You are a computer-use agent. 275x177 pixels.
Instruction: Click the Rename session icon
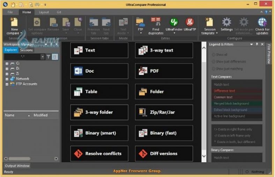pyautogui.click(x=53, y=24)
